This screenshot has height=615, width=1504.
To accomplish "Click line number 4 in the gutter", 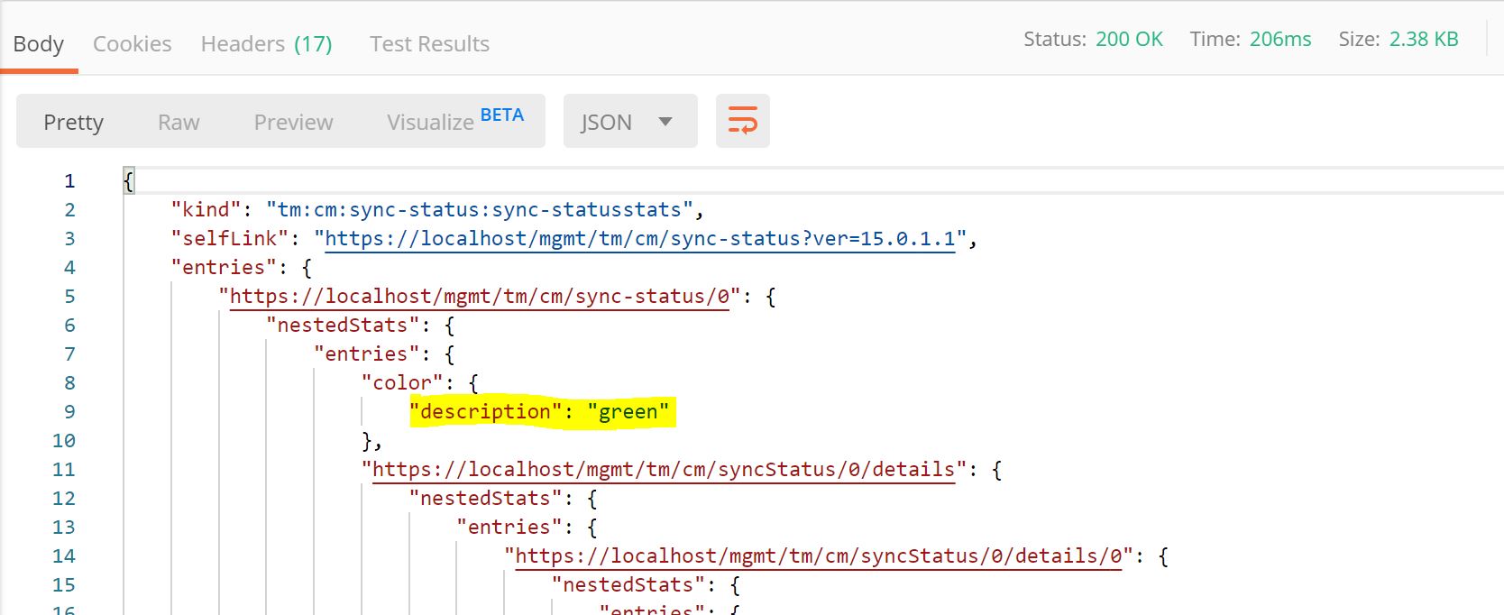I will click(69, 267).
